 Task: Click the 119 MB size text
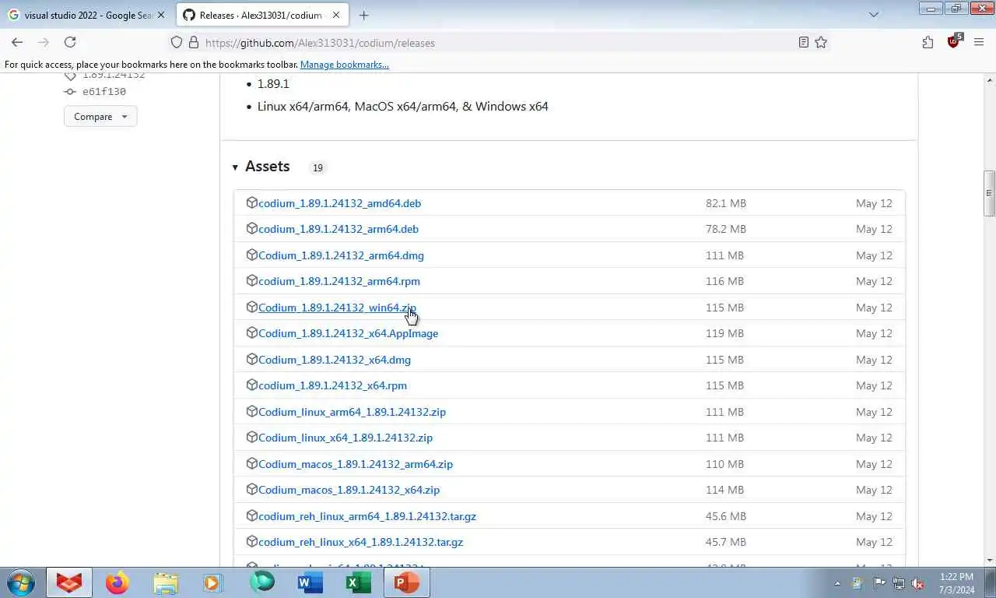[x=724, y=333]
